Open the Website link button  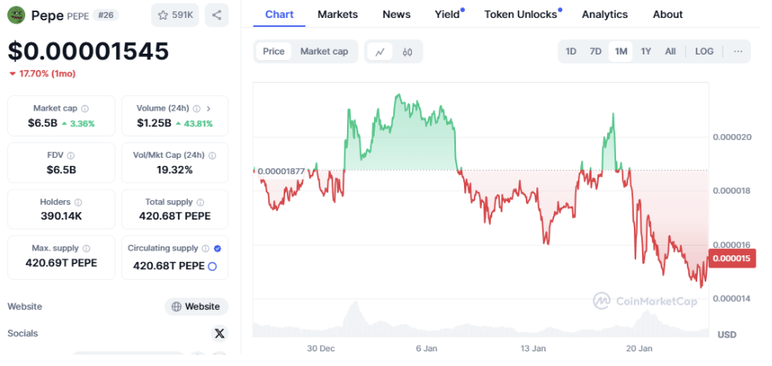coord(196,307)
